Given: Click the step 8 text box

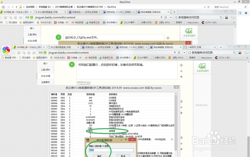Looking at the screenshot, I should (x=127, y=70).
